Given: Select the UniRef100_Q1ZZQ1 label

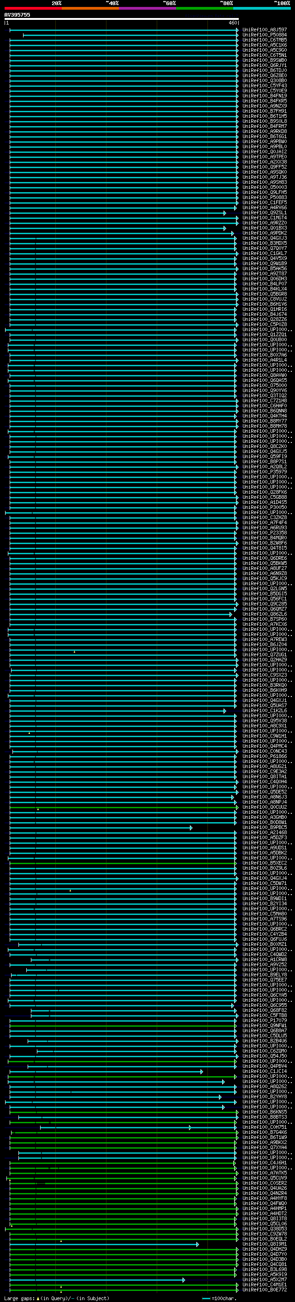Looking at the screenshot, I should 265,334.
